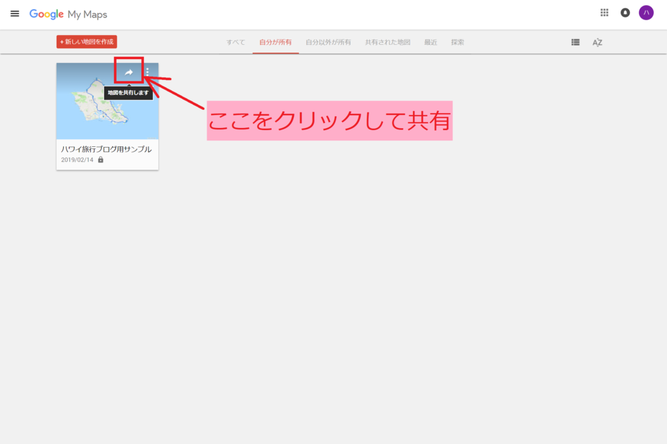Open three-dot menu on map card
Image resolution: width=667 pixels, height=444 pixels.
click(148, 72)
